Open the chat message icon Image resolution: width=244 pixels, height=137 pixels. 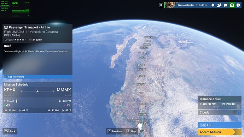[226, 5]
